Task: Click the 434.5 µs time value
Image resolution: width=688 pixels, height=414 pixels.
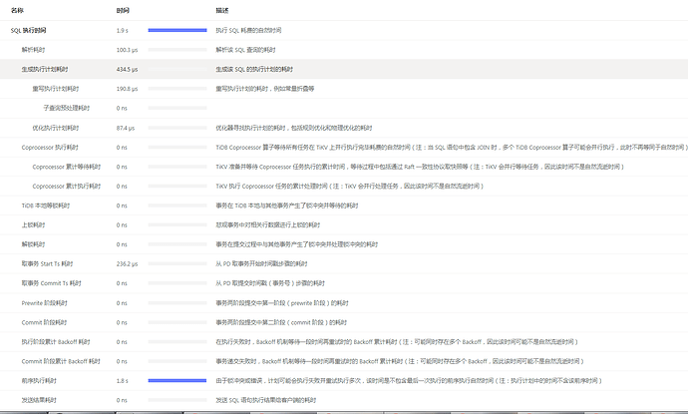Action: pos(128,70)
